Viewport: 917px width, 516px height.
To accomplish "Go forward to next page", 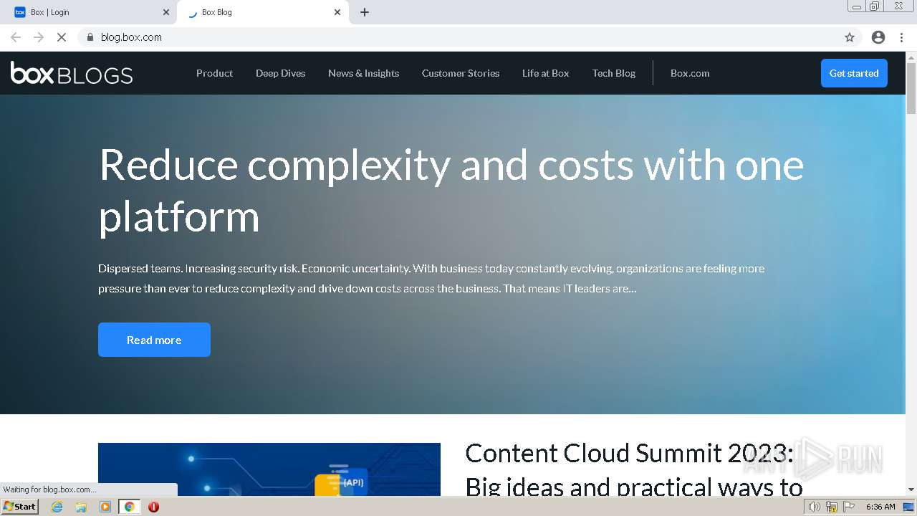I will click(39, 37).
